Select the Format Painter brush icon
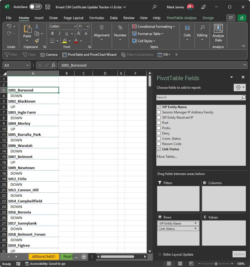This screenshot has width=250, height=267. 37,41
